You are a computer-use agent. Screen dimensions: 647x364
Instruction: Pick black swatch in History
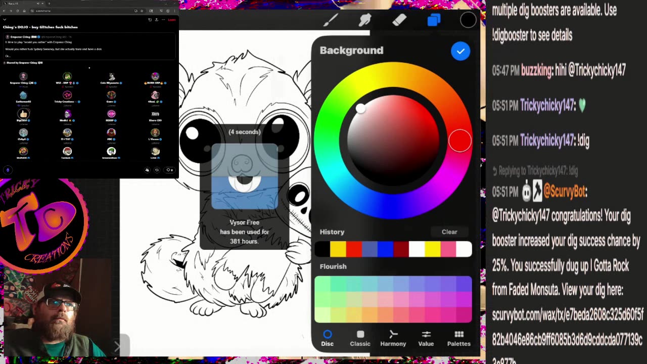click(x=322, y=249)
